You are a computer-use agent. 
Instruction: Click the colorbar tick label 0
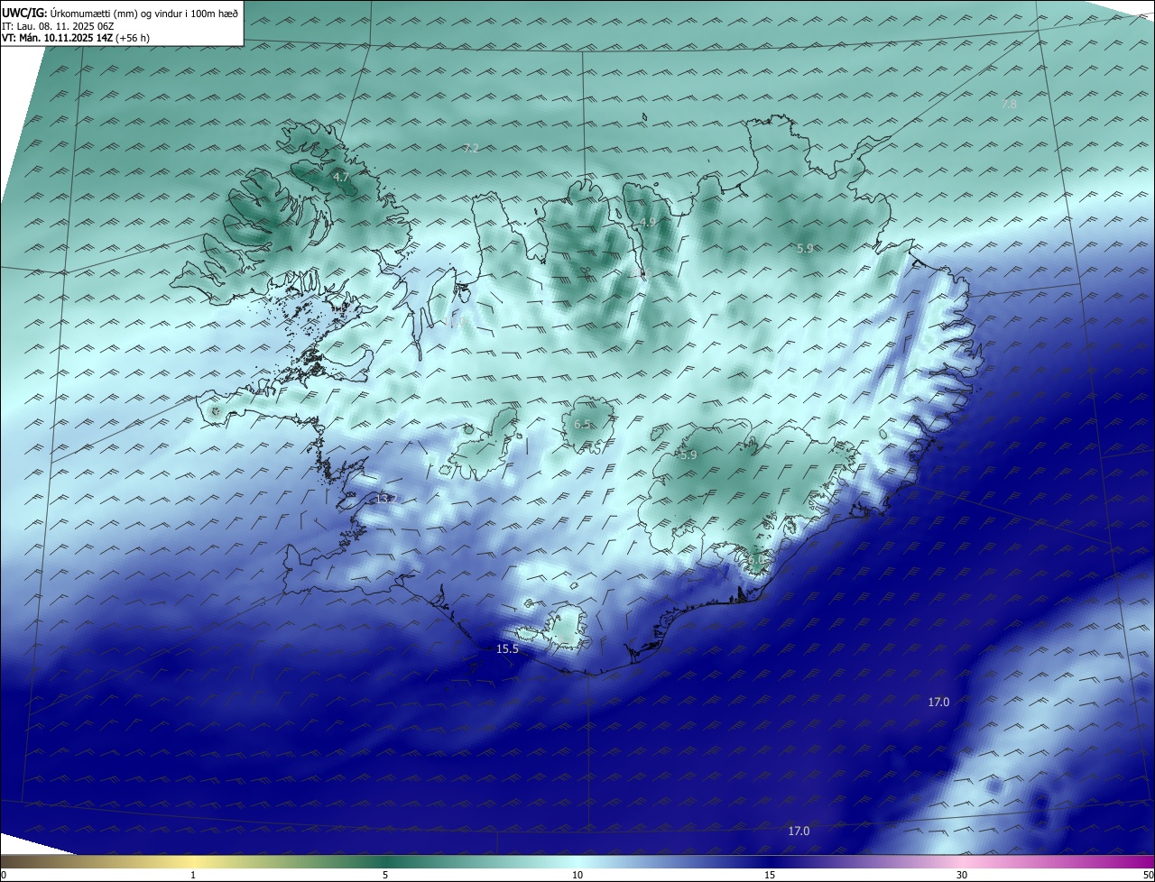click(4, 875)
